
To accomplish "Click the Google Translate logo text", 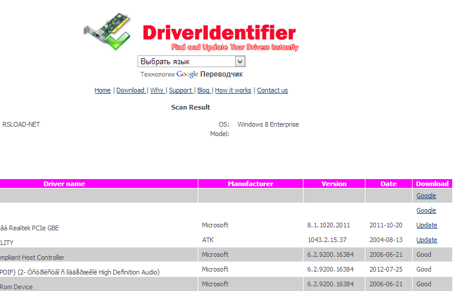I will pyautogui.click(x=187, y=74).
